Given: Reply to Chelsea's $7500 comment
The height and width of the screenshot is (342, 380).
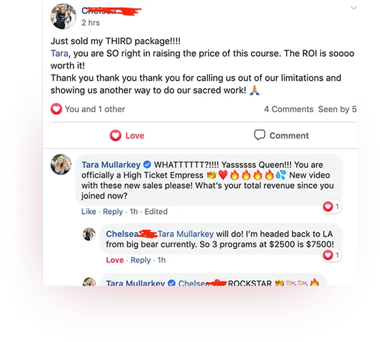Looking at the screenshot, I should pos(141,260).
